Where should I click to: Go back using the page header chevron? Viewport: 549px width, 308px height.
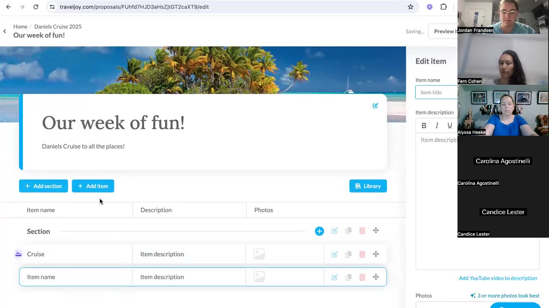pos(5,31)
